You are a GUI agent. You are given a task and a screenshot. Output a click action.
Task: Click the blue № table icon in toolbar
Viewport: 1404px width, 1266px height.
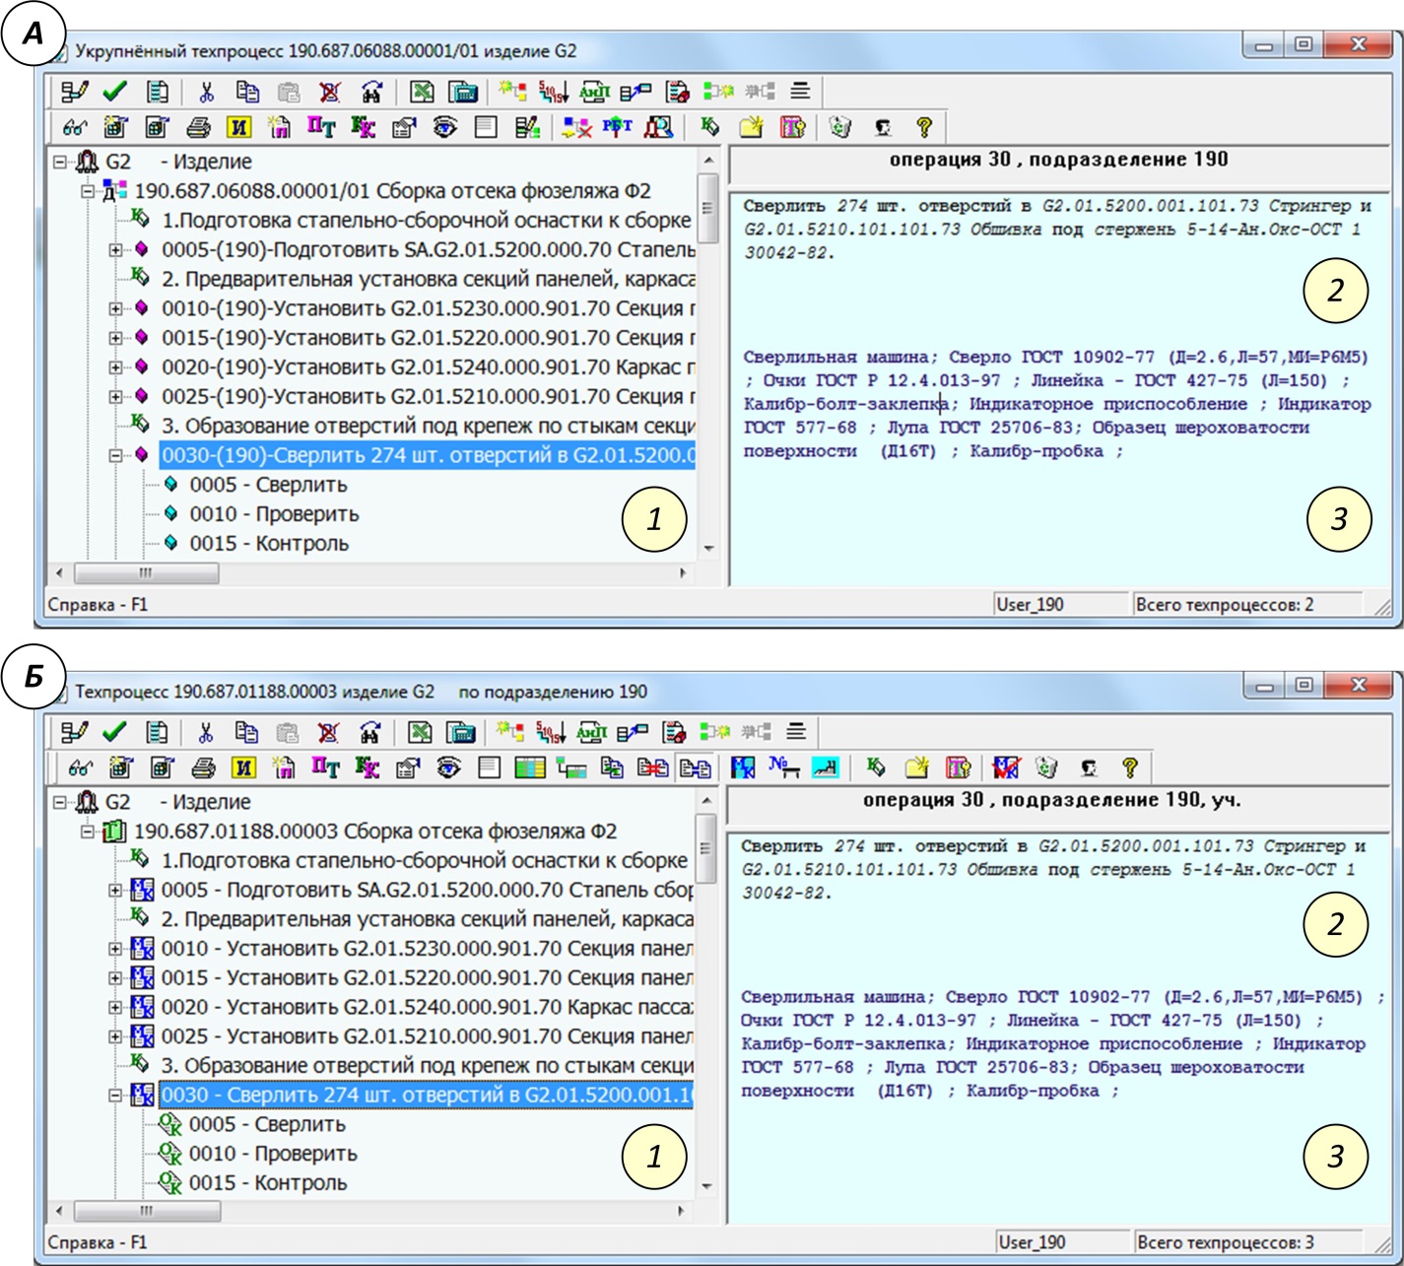click(x=783, y=767)
